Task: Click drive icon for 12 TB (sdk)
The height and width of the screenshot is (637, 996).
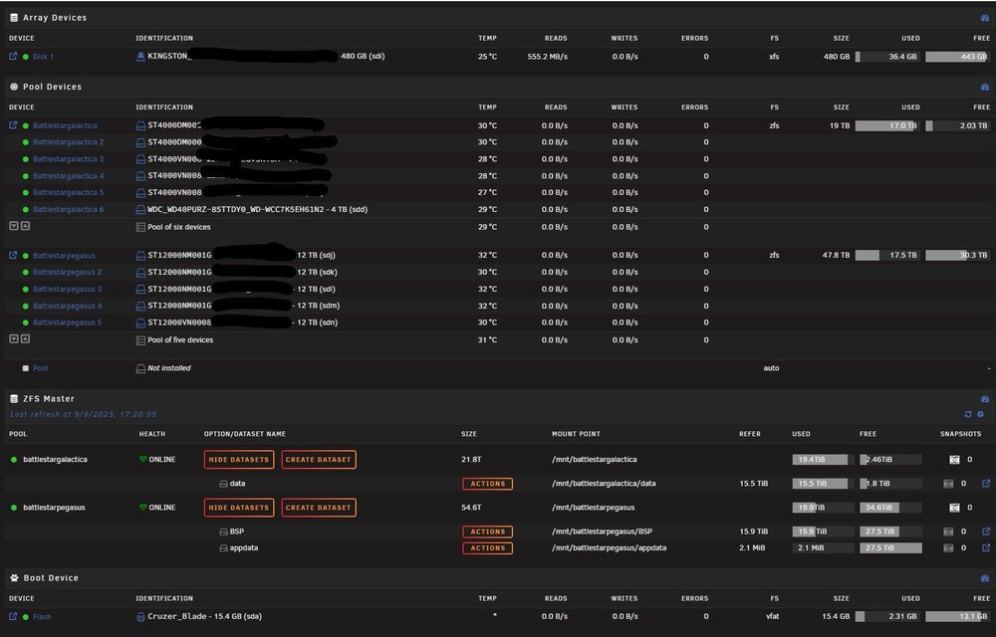Action: [x=140, y=272]
